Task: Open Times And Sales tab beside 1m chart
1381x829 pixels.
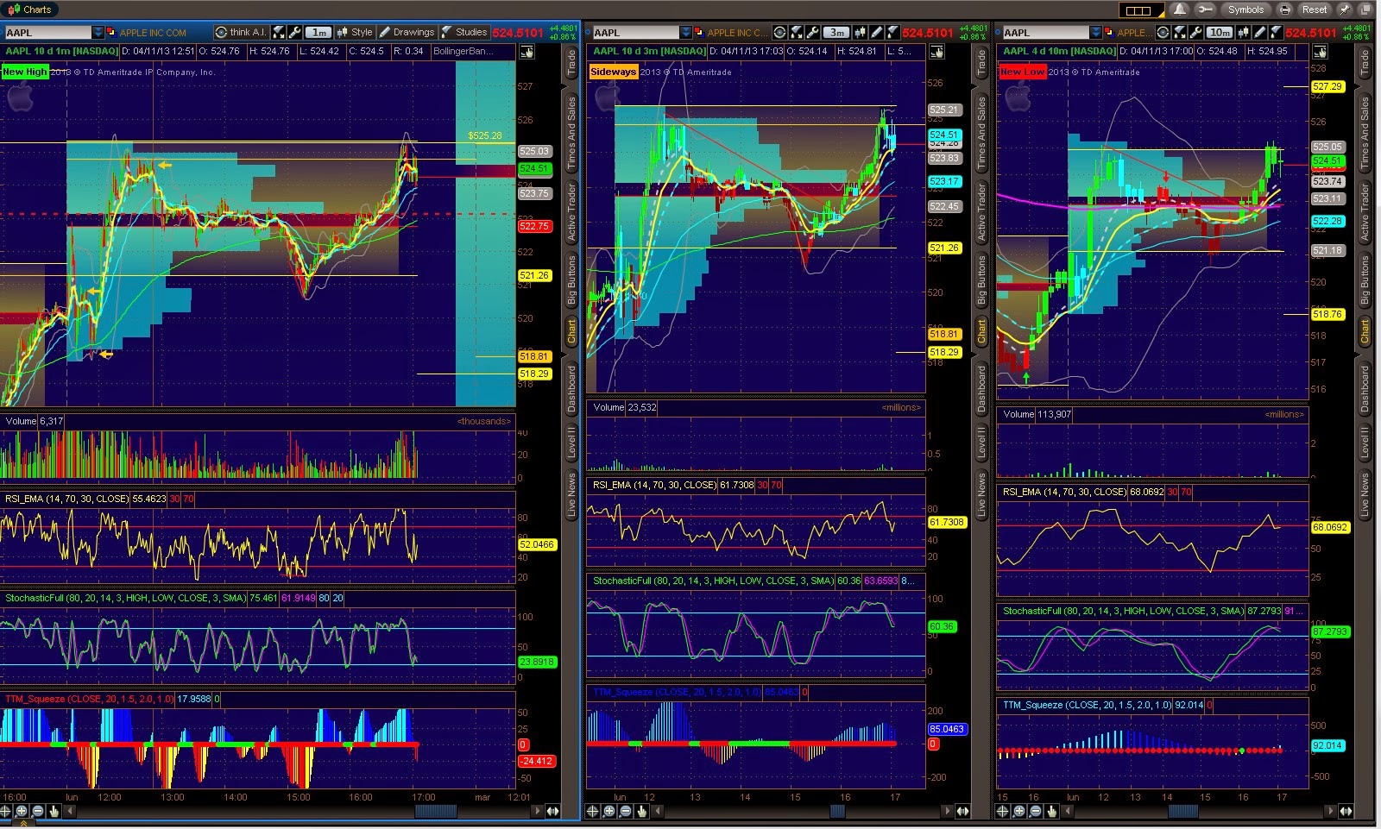Action: [x=571, y=133]
